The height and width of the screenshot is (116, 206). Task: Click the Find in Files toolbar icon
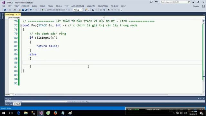pyautogui.click(x=86, y=10)
